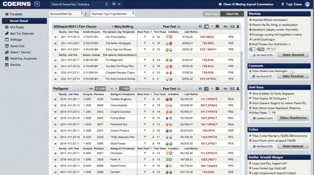Select radio for Furhie Bled row
Screen dimensions: 314x175
(x=55, y=118)
